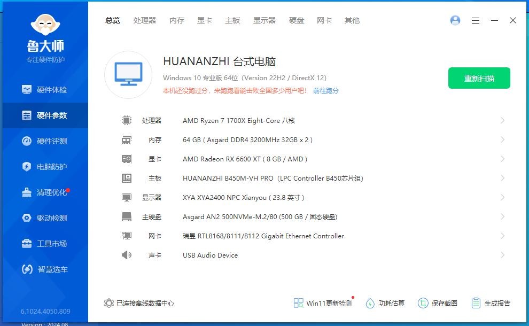Open the user account avatar icon
This screenshot has height=326, width=529.
pos(455,21)
